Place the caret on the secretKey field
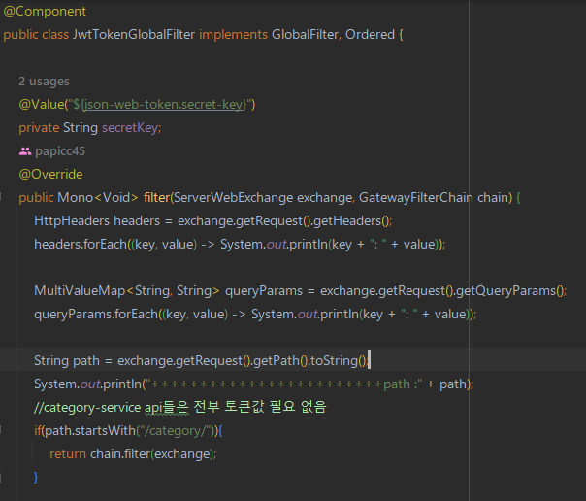The width and height of the screenshot is (586, 501). [130, 128]
